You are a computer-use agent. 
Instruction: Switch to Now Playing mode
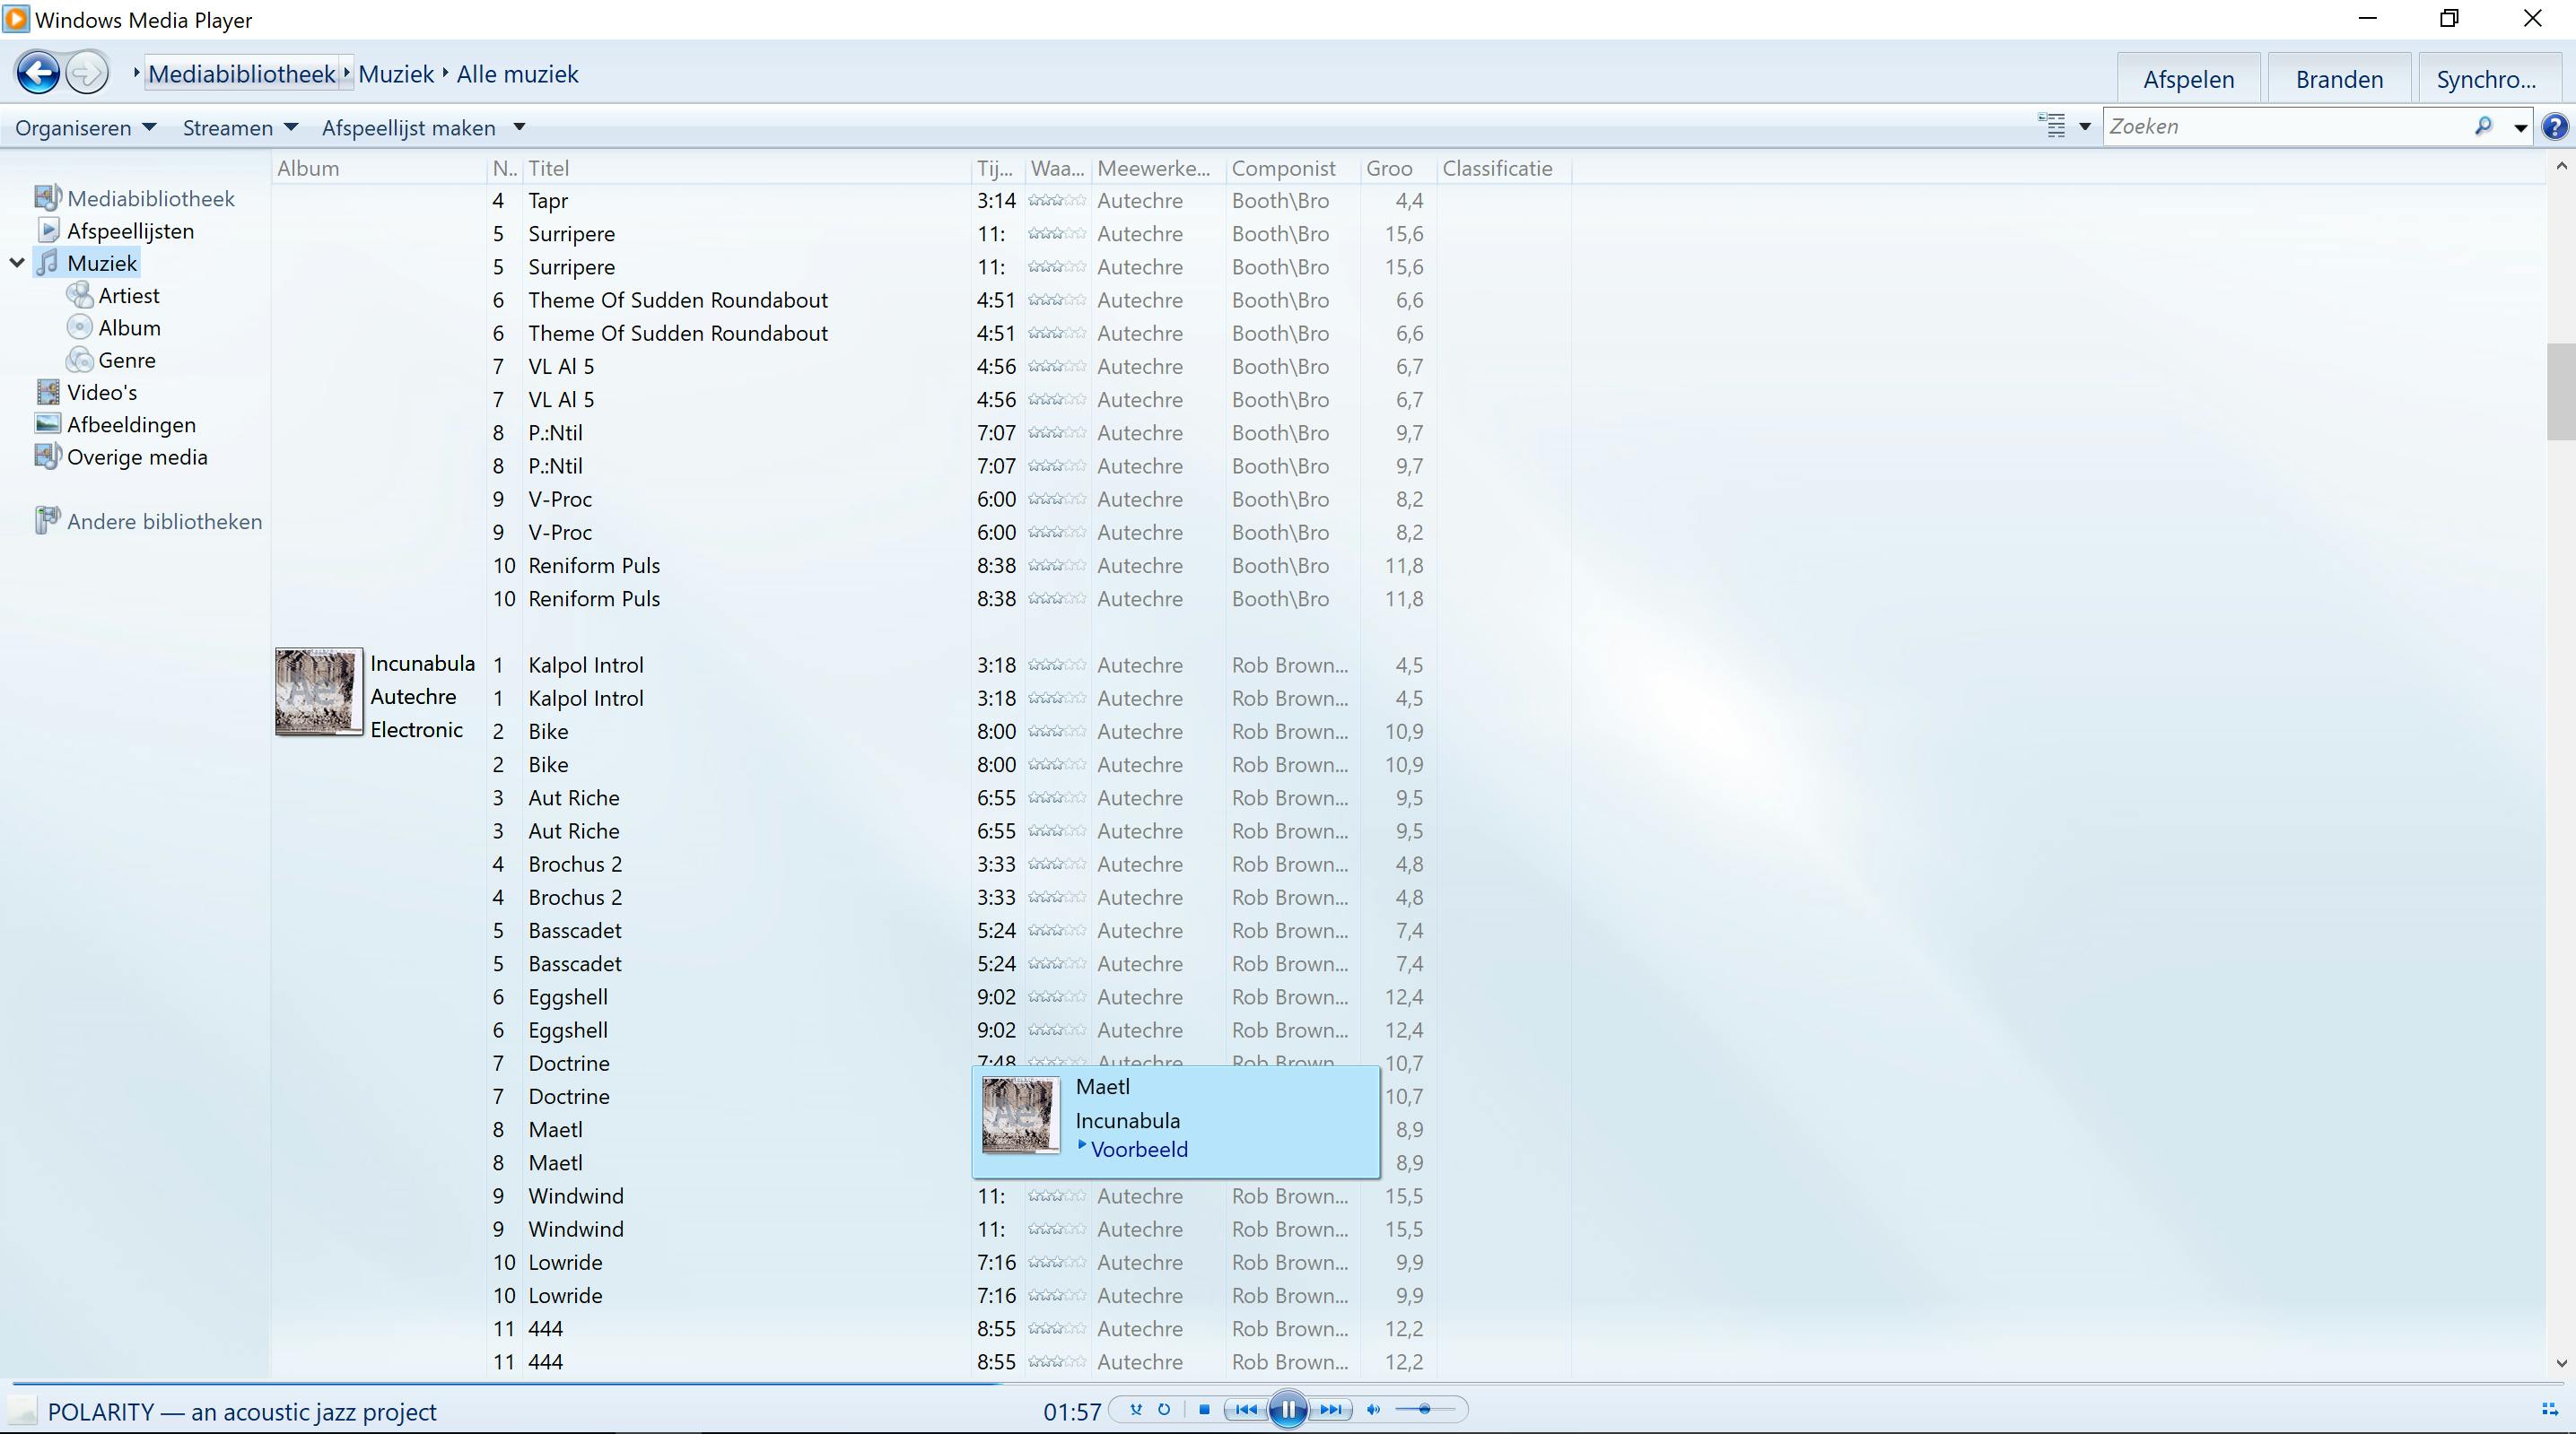pos(2549,1409)
